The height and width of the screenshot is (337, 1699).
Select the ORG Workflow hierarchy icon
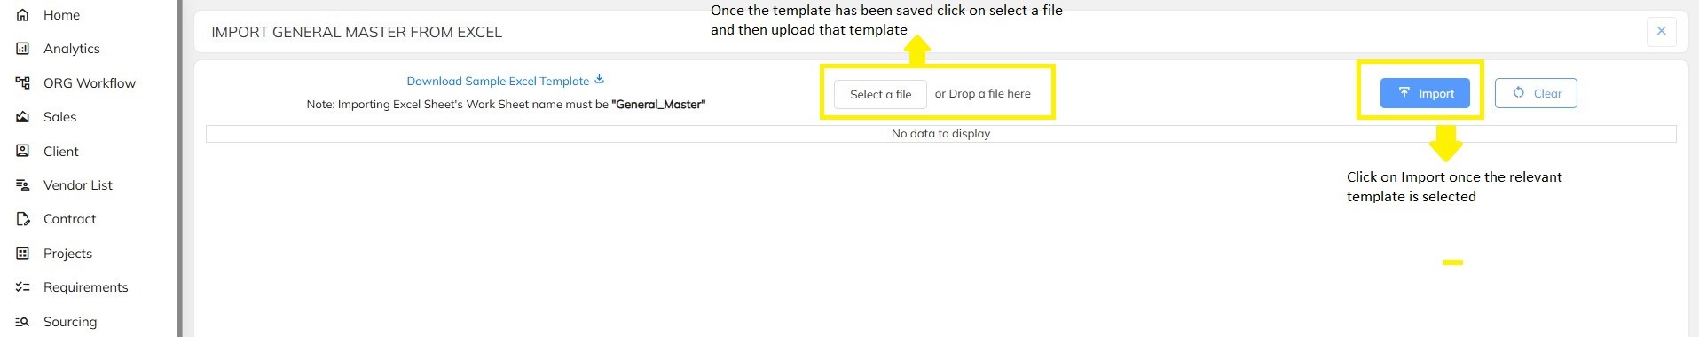pyautogui.click(x=23, y=83)
